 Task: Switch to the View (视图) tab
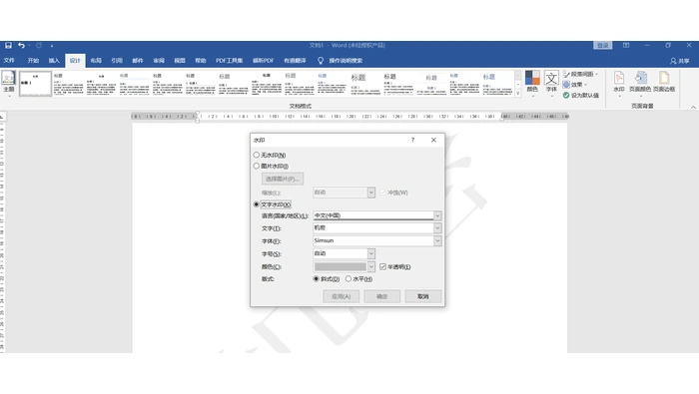tap(180, 61)
